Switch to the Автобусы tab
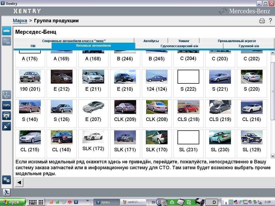Screen dimensions: 275x206 (x=151, y=41)
